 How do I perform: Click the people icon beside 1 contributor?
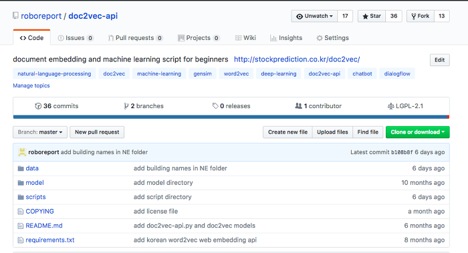[x=298, y=105]
